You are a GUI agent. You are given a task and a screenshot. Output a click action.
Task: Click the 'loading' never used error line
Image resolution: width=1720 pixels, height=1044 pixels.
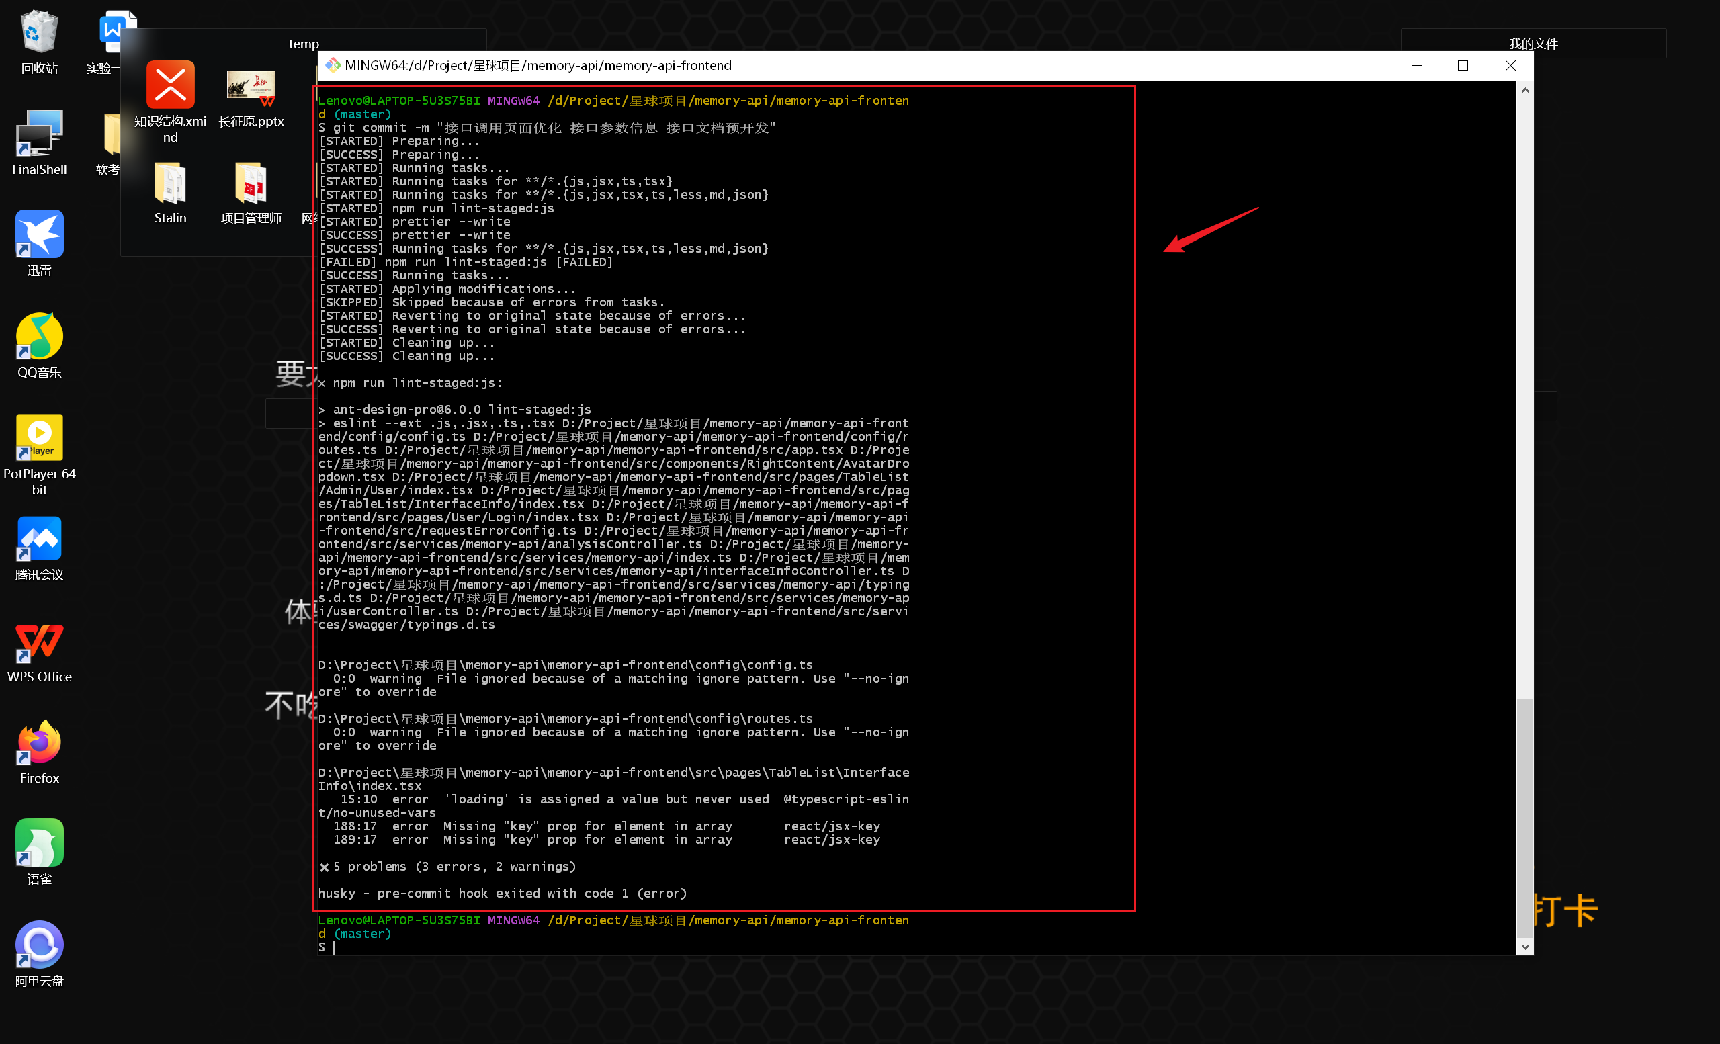click(x=613, y=806)
